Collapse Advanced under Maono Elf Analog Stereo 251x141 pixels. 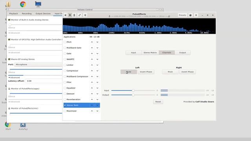point(14,78)
